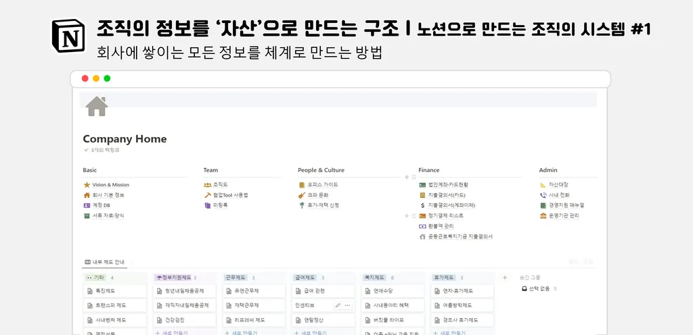The height and width of the screenshot is (335, 693).
Task: Open the 트랜스퍼 제도 card
Action: point(115,305)
